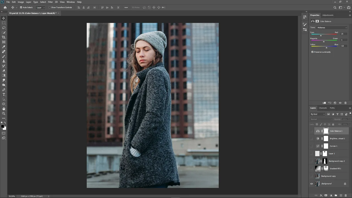Viewport: 352px width, 198px height.
Task: Uncheck Preserve Luminosity checkbox
Action: 312,52
